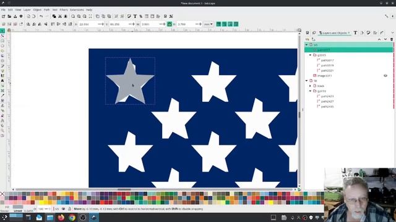
Task: Open the Document Properties wrench icon
Action: click(x=171, y=17)
